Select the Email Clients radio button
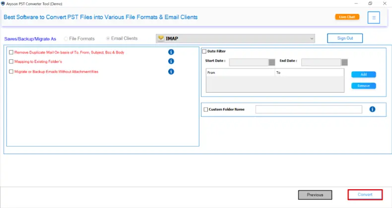This screenshot has width=392, height=208. point(108,39)
